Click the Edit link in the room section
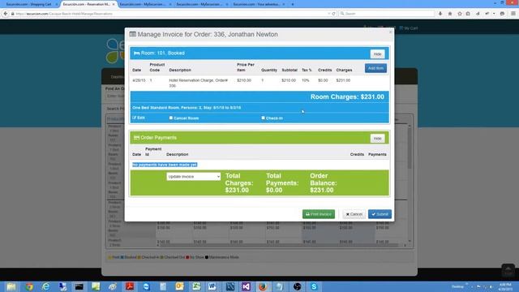This screenshot has width=519, height=292. pos(139,118)
